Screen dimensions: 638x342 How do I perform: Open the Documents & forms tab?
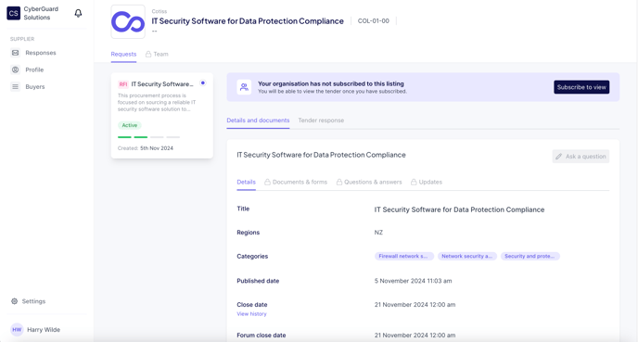296,182
